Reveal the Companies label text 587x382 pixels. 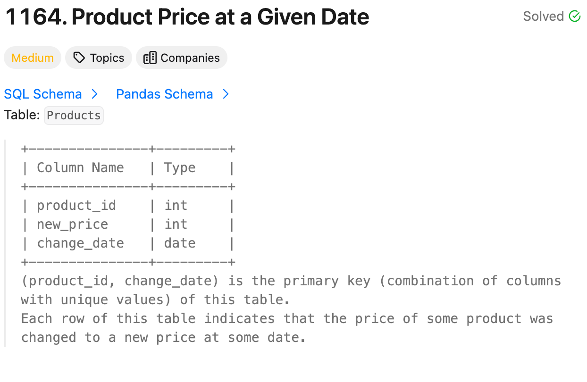point(190,58)
